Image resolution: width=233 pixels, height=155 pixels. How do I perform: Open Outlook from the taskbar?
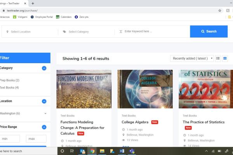82,151
